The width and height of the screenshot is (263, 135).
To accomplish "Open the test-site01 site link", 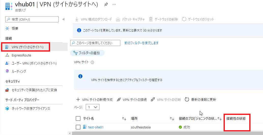I will pos(96,127).
